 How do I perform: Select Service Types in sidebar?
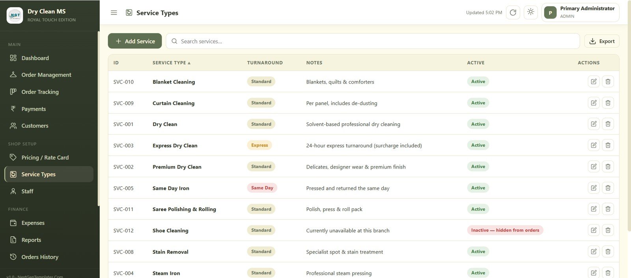click(49, 174)
